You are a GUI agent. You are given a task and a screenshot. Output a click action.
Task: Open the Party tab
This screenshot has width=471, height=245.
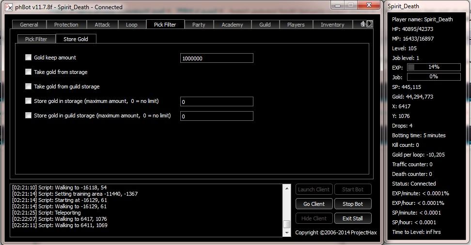tap(199, 25)
